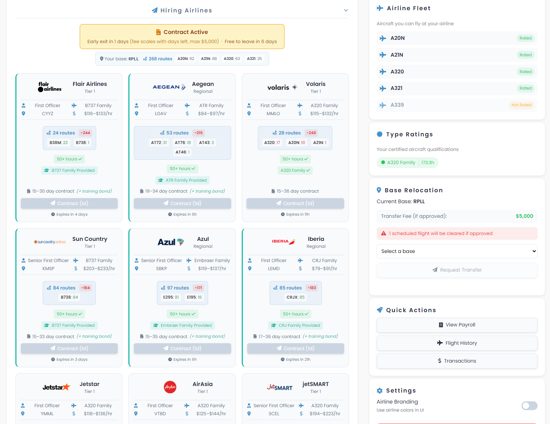The height and width of the screenshot is (424, 550).
Task: Click the Flair Airlines logo
Action: [50, 87]
